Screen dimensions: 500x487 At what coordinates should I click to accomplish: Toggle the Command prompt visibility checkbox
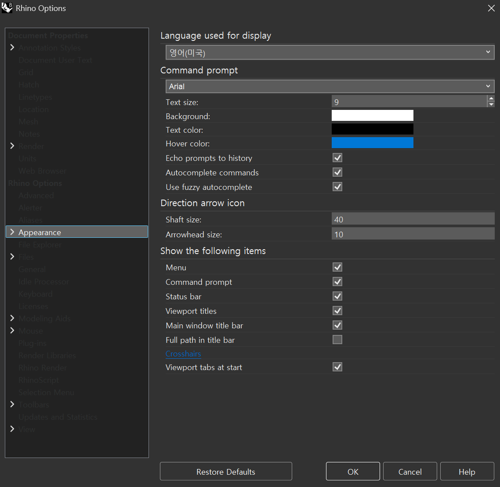[337, 282]
